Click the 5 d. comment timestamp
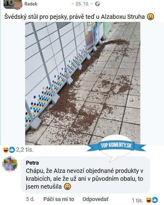The image size is (164, 205). pyautogui.click(x=30, y=199)
